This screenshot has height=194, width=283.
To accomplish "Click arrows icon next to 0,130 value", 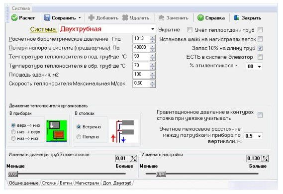I will click(x=265, y=159).
